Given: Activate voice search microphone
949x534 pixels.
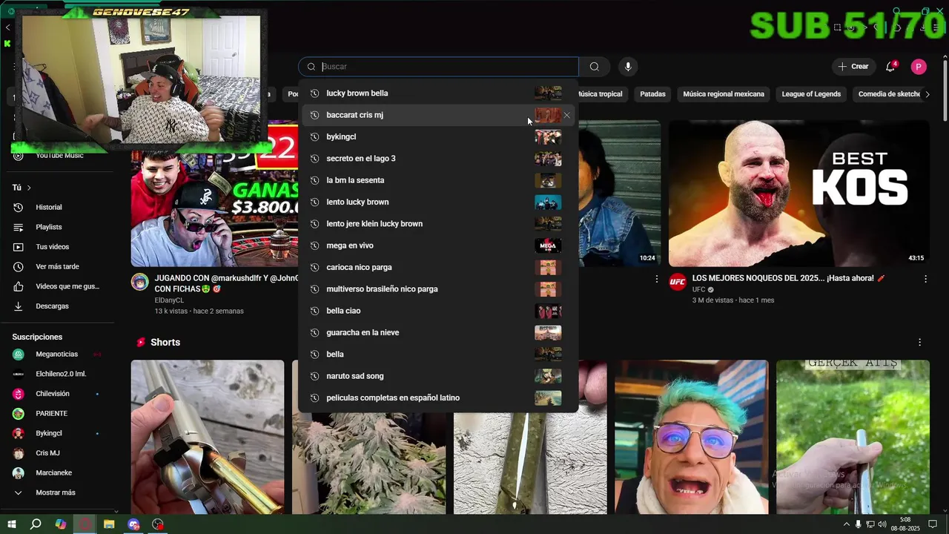Looking at the screenshot, I should click(x=628, y=67).
